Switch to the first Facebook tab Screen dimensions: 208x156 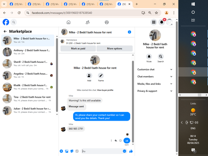(x=16, y=4)
